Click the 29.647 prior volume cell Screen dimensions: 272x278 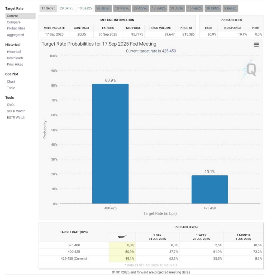tap(160, 34)
